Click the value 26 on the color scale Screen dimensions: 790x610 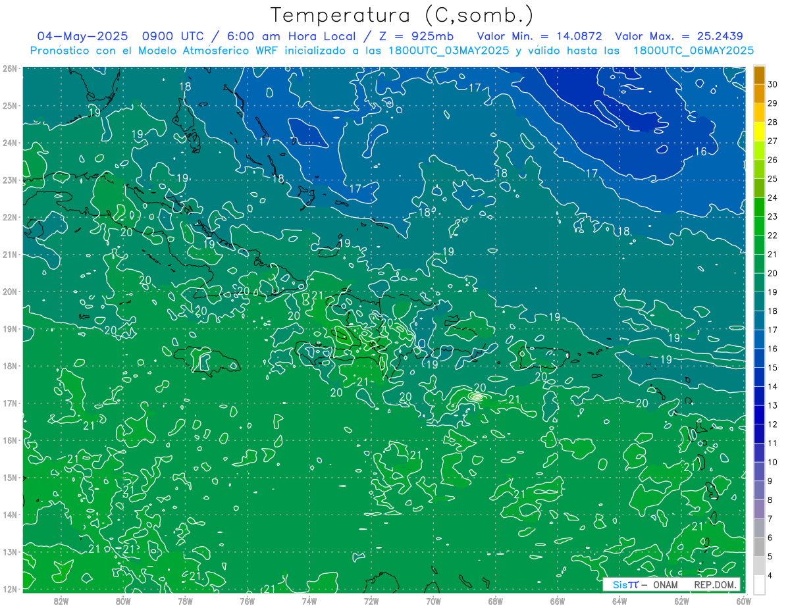[x=772, y=160]
